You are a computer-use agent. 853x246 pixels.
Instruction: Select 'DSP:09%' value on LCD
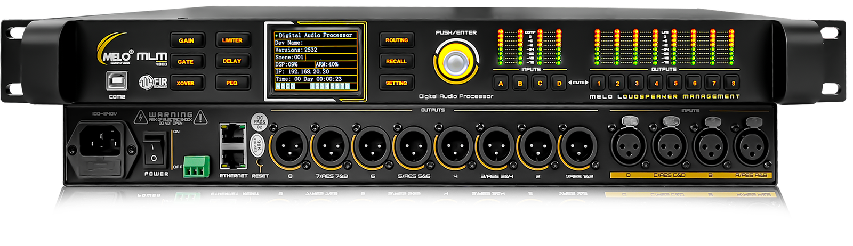[286, 64]
